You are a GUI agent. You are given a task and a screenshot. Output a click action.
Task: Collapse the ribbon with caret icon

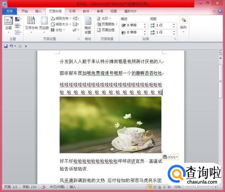pyautogui.click(x=214, y=11)
